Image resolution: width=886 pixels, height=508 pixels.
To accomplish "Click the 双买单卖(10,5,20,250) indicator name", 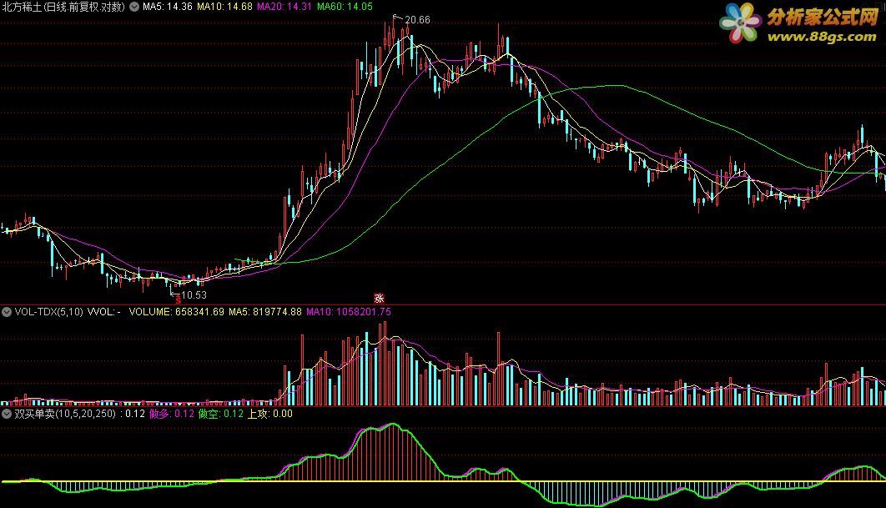I will click(65, 414).
